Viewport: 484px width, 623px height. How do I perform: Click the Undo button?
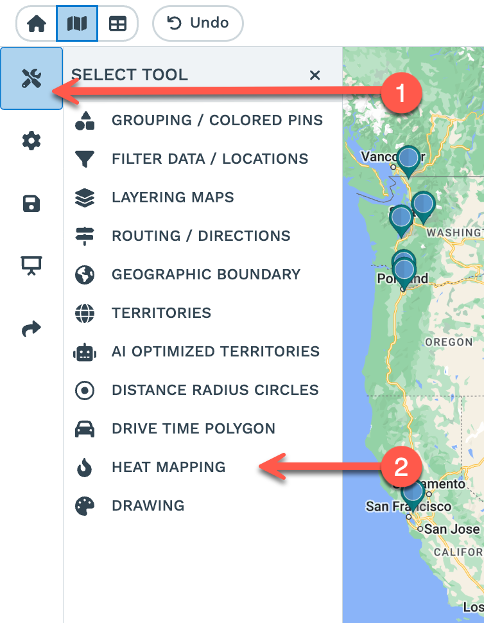click(198, 24)
